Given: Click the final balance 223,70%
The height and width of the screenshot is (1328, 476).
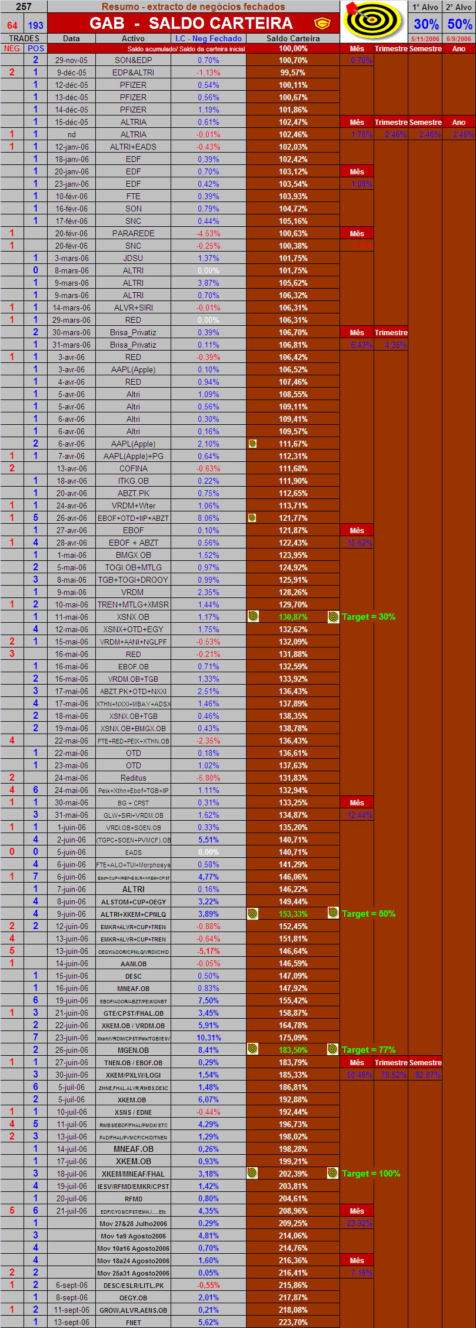Looking at the screenshot, I should point(293,1322).
